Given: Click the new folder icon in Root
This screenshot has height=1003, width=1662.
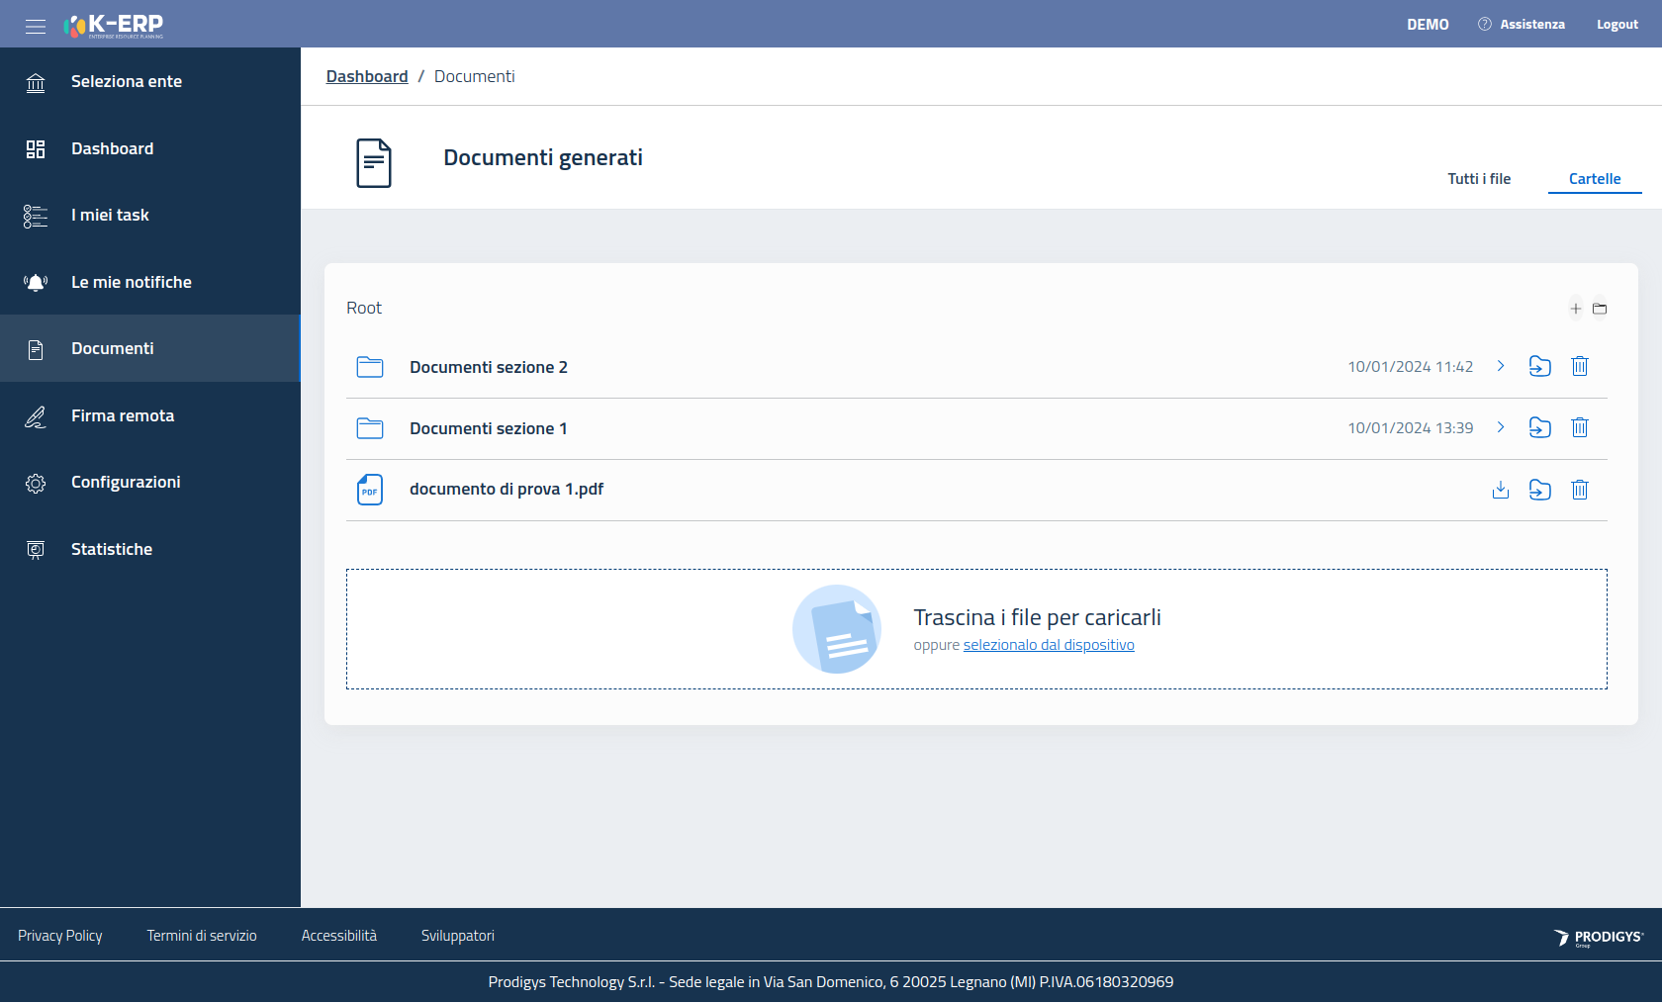Looking at the screenshot, I should coord(1600,309).
